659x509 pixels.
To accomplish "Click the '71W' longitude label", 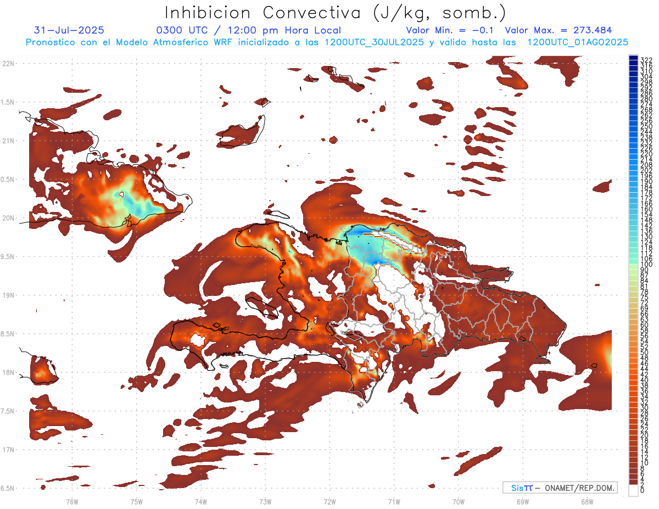I will (394, 501).
